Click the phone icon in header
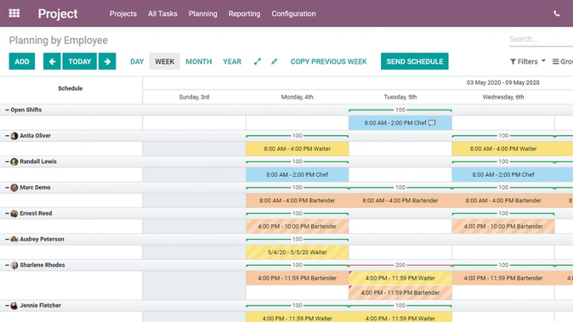 click(556, 13)
